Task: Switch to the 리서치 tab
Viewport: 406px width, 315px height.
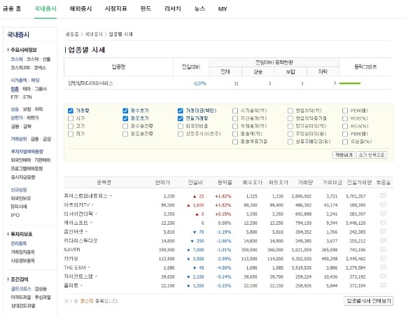Action: pos(173,9)
